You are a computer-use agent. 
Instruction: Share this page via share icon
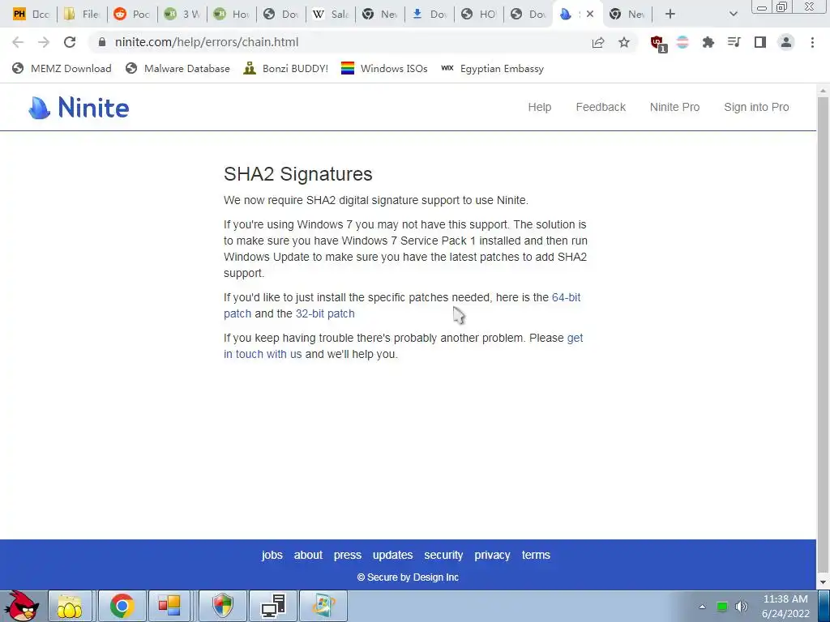pos(598,42)
